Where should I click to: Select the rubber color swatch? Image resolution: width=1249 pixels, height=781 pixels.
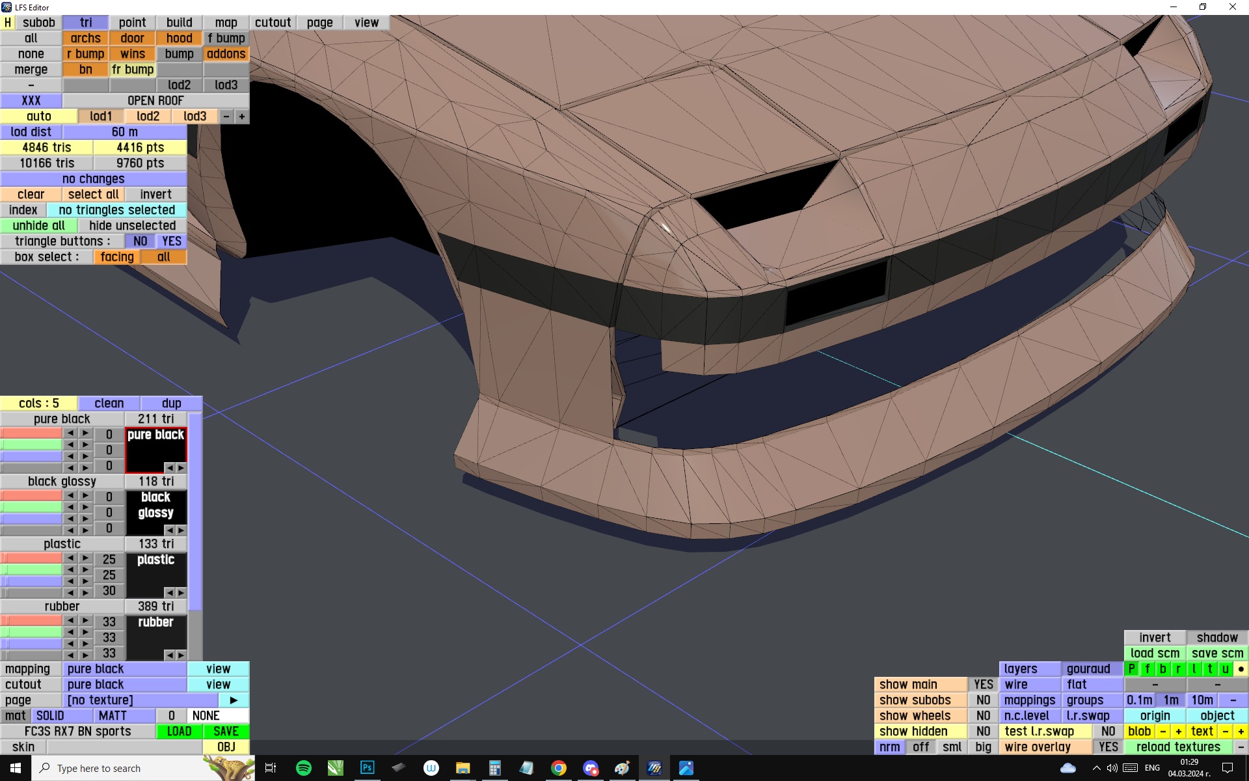coord(155,635)
